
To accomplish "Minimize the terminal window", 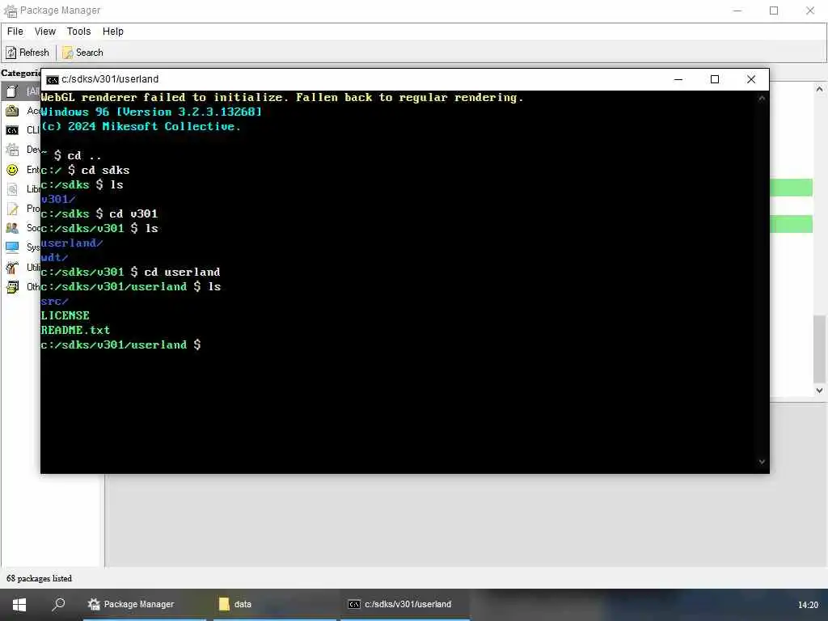I will 678,79.
